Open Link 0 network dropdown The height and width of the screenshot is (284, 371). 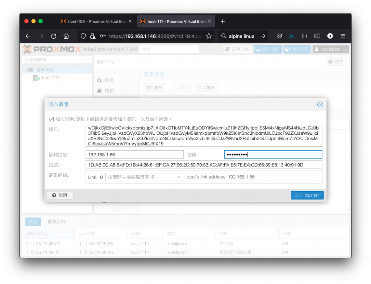(144, 177)
